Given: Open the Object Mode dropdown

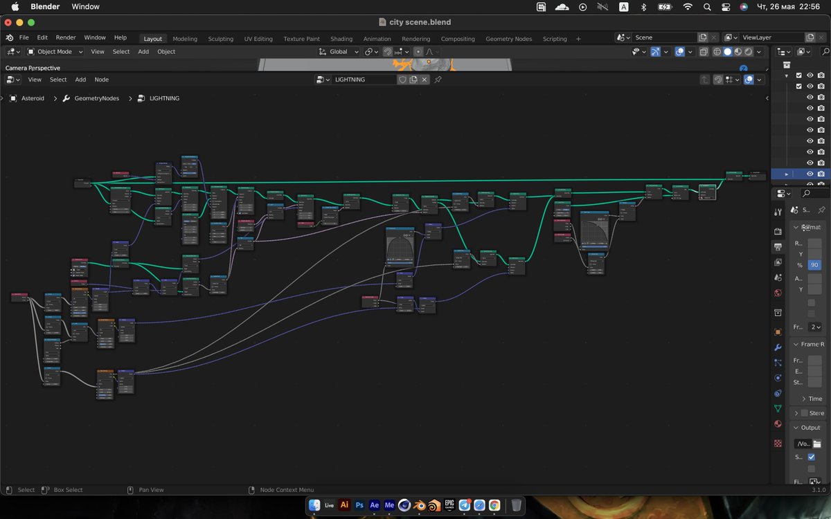Looking at the screenshot, I should pos(55,52).
